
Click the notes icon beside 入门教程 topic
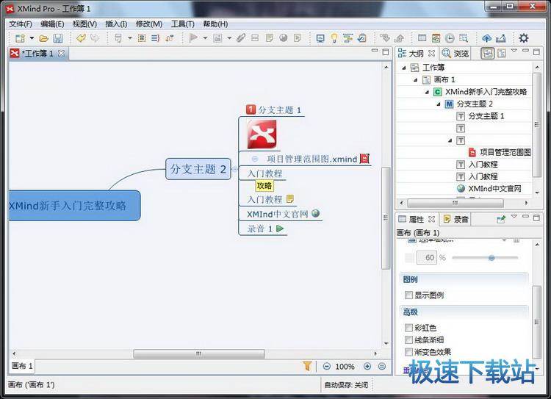[290, 199]
